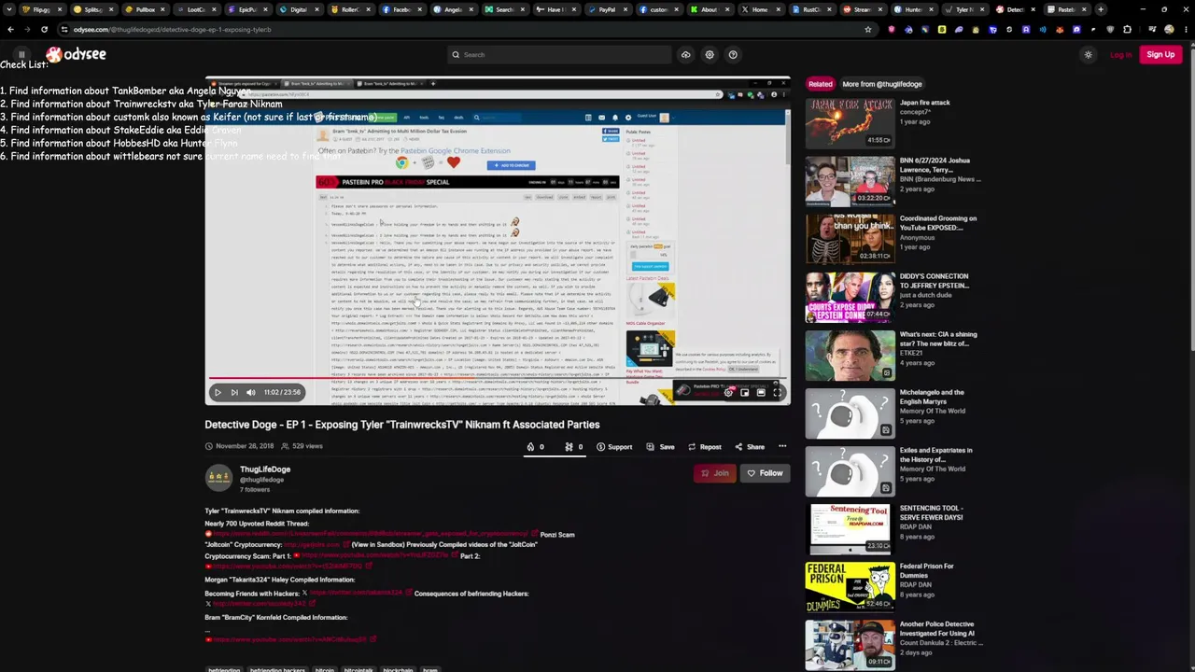
Task: Switch to the Pullbox browser tab
Action: (145, 9)
